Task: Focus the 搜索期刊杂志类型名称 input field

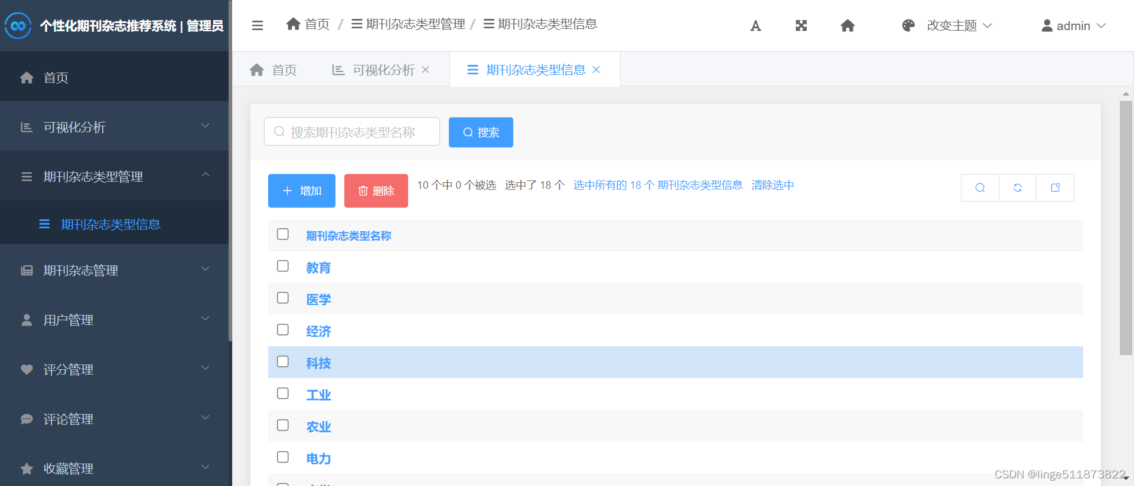Action: [x=352, y=132]
